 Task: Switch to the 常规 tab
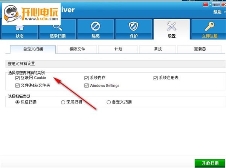(x=158, y=49)
